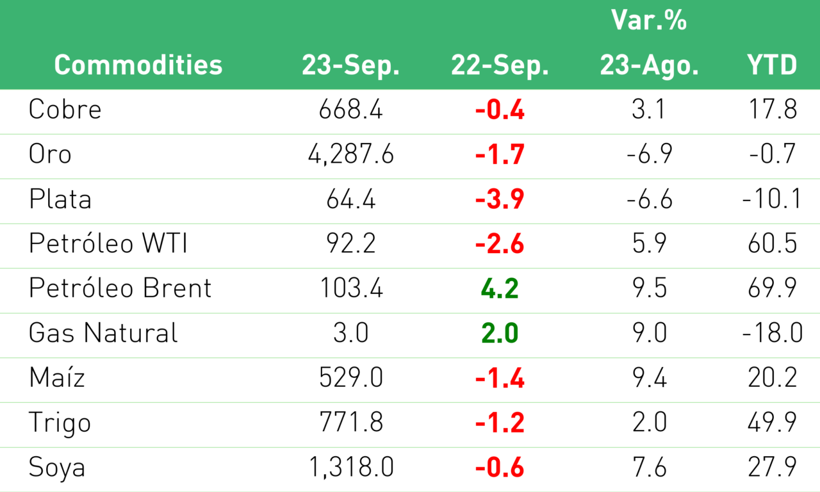
Task: Select Petróleo Brent green value 4.2
Action: point(500,289)
